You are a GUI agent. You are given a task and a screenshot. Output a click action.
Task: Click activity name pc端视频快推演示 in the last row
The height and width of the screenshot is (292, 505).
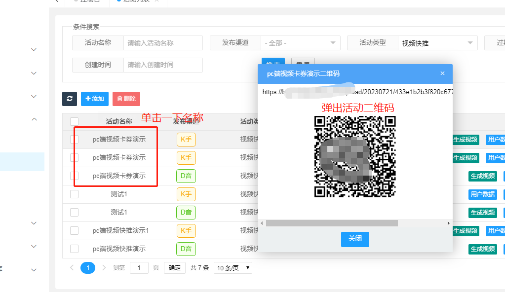[119, 249]
